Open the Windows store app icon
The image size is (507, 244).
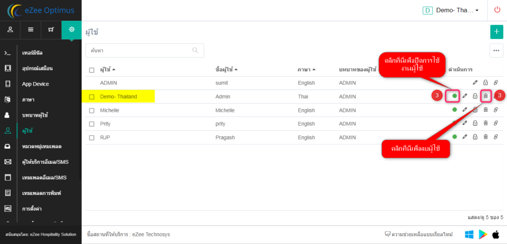pyautogui.click(x=469, y=234)
